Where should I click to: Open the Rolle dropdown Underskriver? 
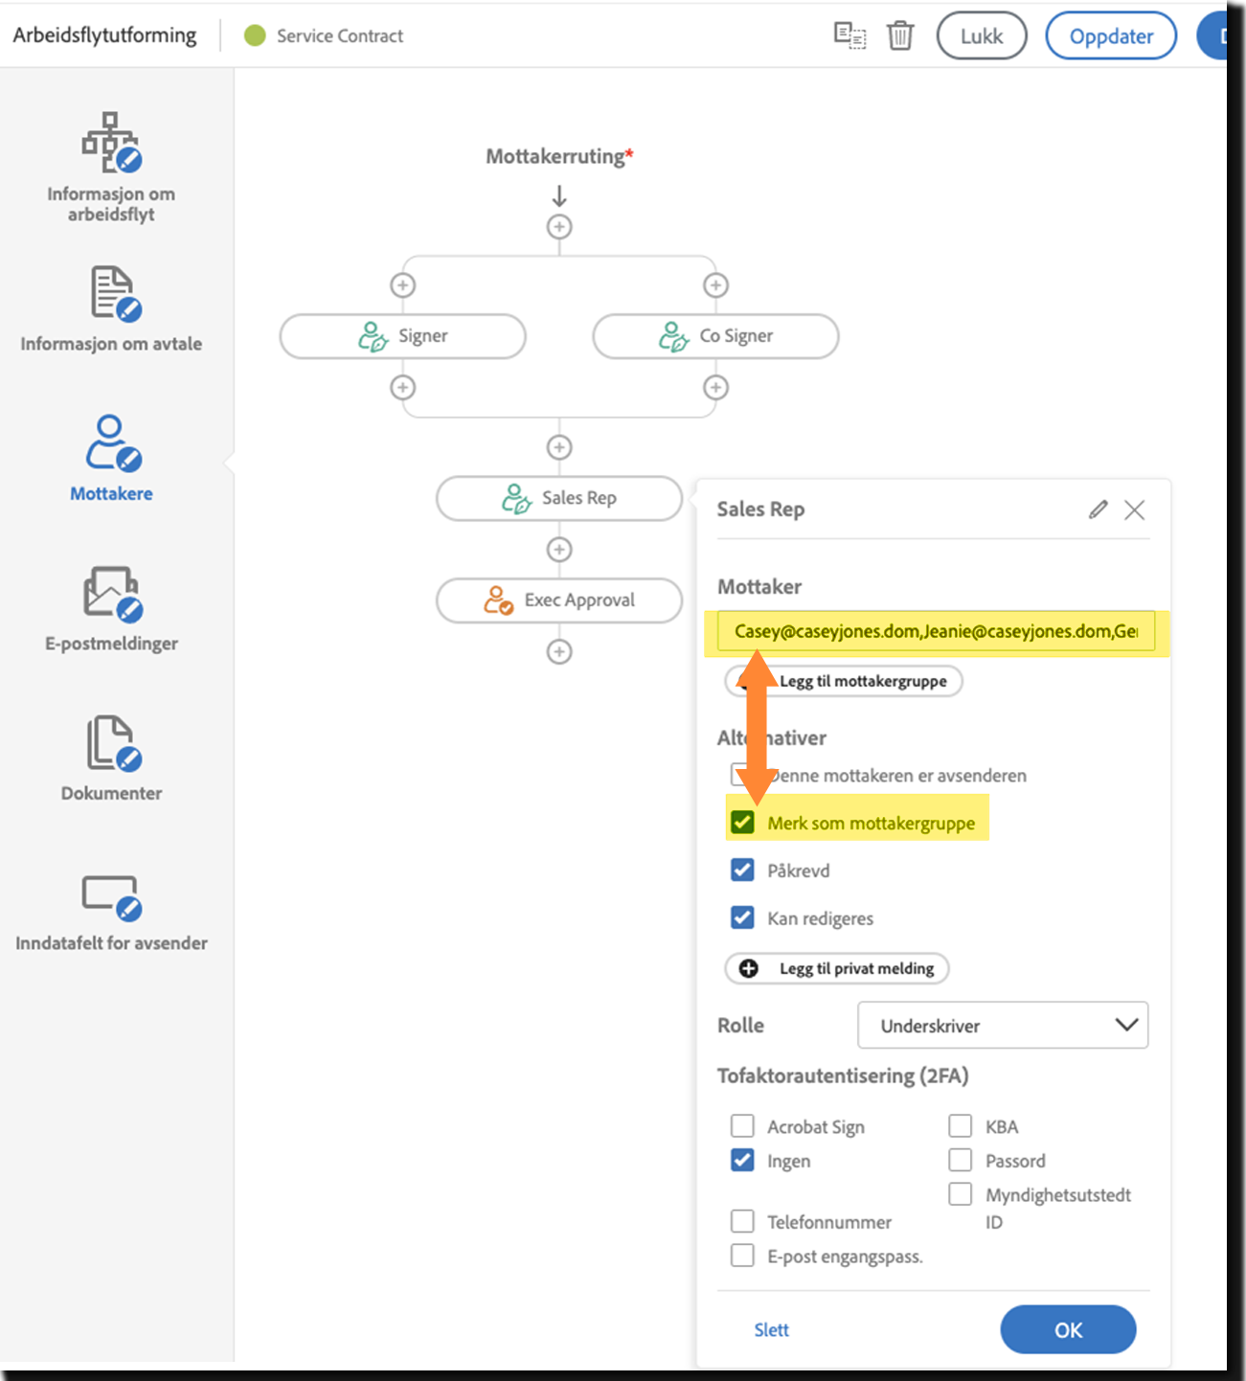1003,1026
